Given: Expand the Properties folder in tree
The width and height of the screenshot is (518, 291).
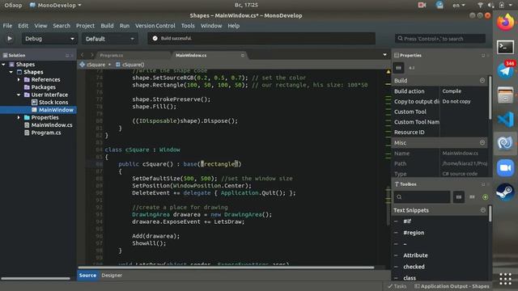Looking at the screenshot, I should (x=19, y=117).
